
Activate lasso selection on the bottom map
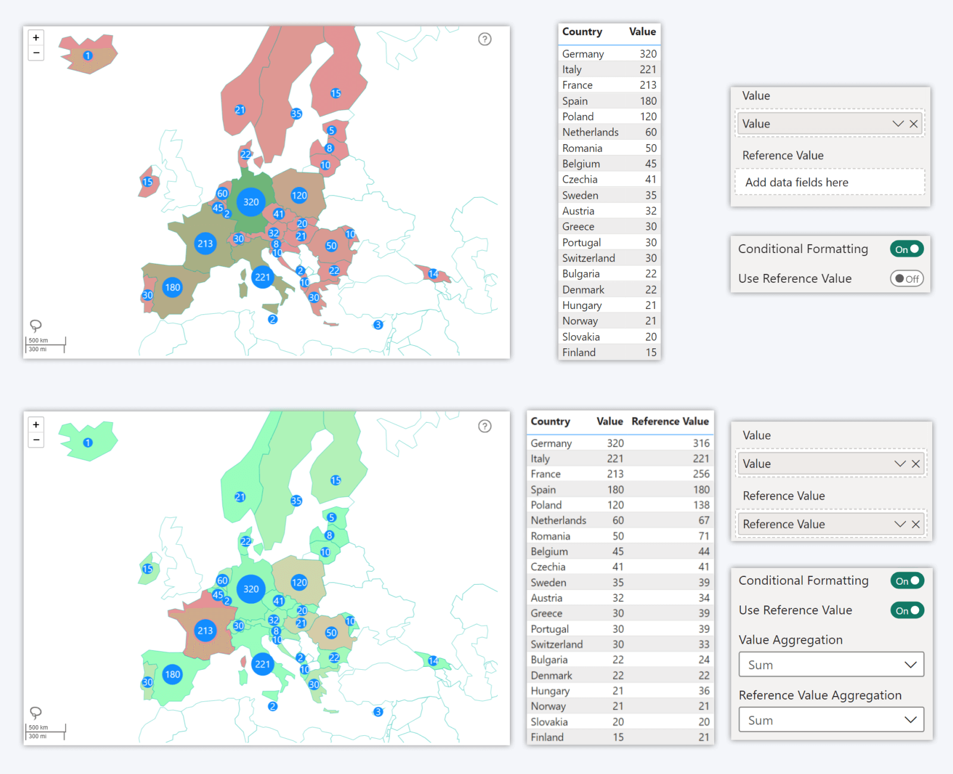click(36, 712)
